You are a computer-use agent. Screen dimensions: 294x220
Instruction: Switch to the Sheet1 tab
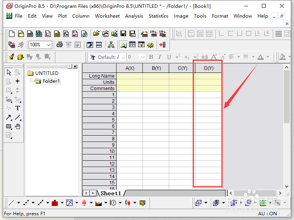click(x=111, y=193)
